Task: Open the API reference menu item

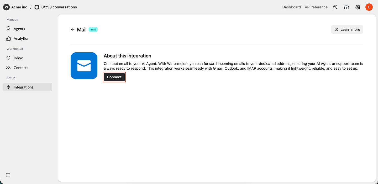Action: 316,7
